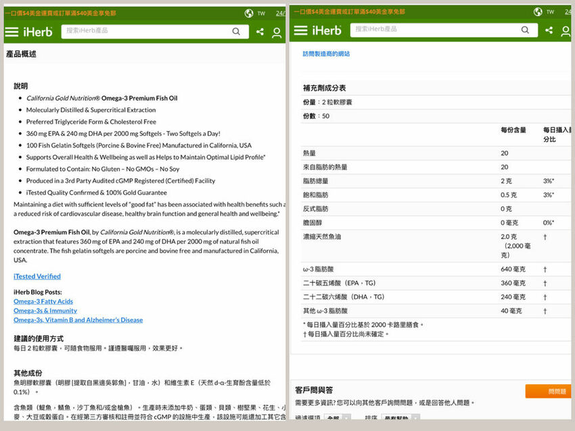This screenshot has width=575, height=431.
Task: Click the 訪問製造商的網站 link
Action: 326,54
